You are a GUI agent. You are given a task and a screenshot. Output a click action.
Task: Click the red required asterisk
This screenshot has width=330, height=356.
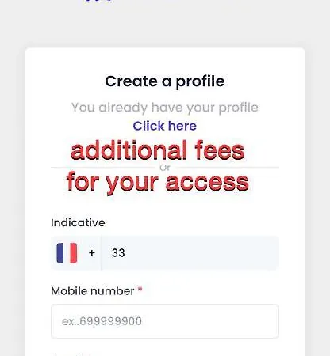[140, 290]
